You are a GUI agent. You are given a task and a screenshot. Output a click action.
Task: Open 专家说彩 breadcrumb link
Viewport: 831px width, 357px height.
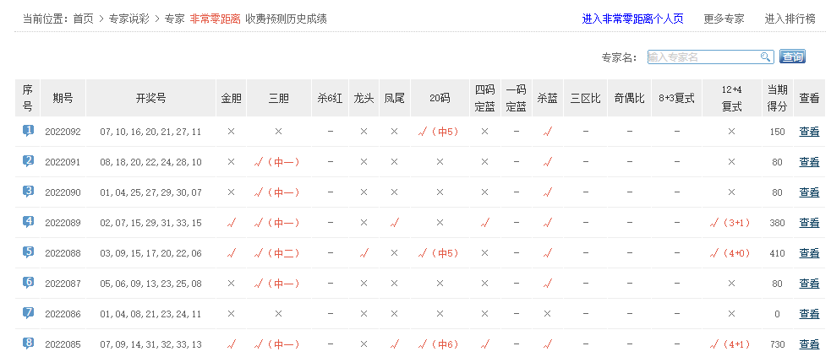pyautogui.click(x=129, y=19)
